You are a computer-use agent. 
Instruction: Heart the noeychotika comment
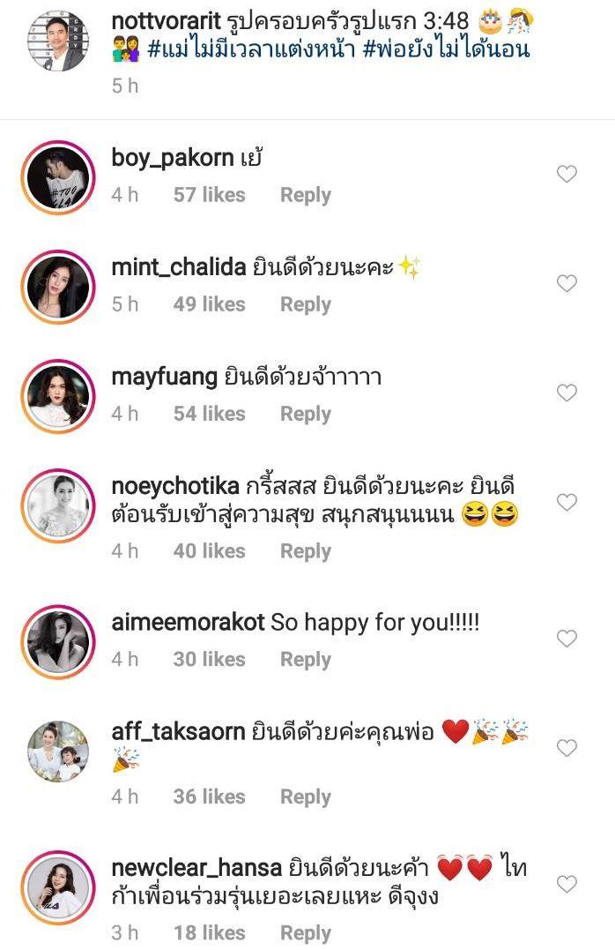[567, 502]
